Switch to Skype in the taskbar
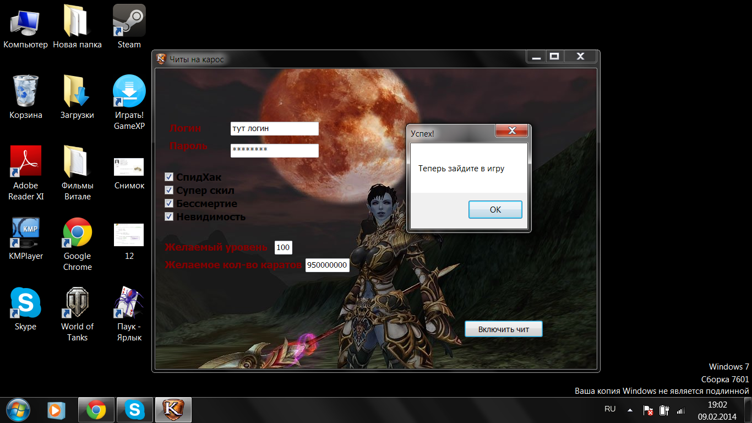The width and height of the screenshot is (752, 423). pos(135,410)
